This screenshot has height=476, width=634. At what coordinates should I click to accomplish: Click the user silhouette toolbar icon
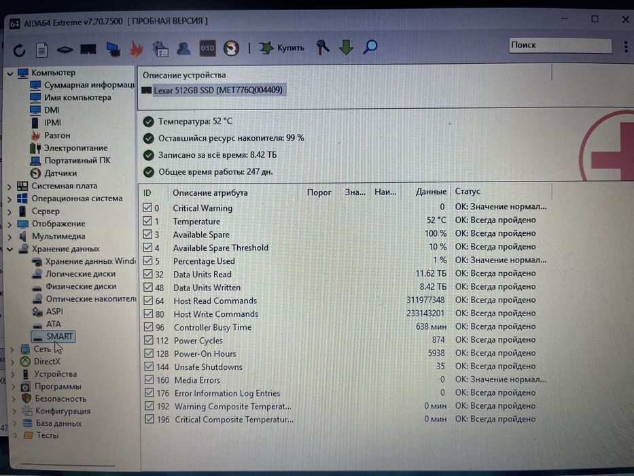coord(183,48)
